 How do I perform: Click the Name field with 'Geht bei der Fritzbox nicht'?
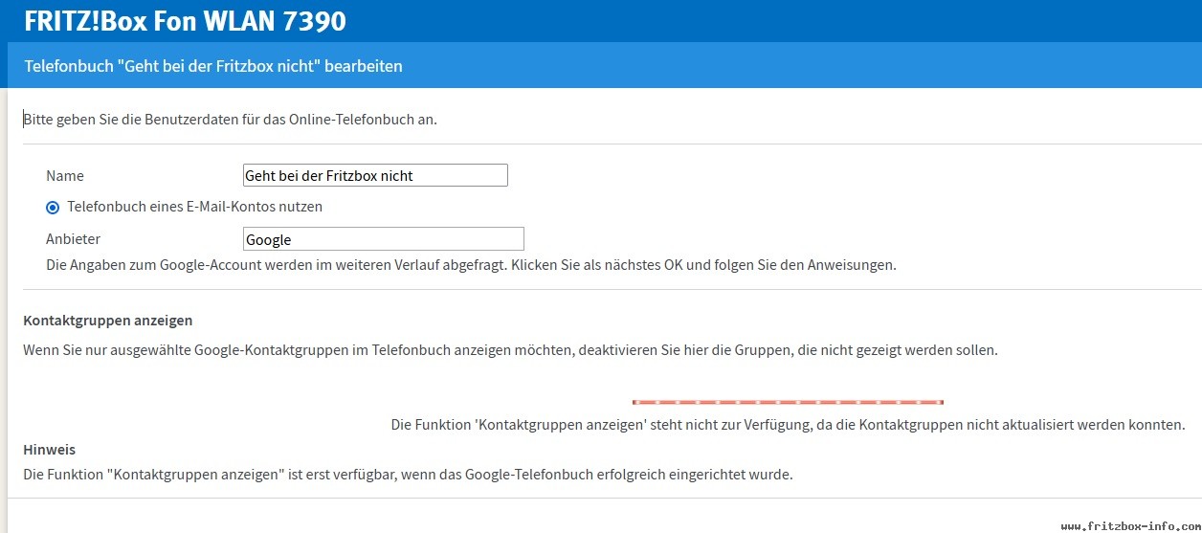point(375,175)
